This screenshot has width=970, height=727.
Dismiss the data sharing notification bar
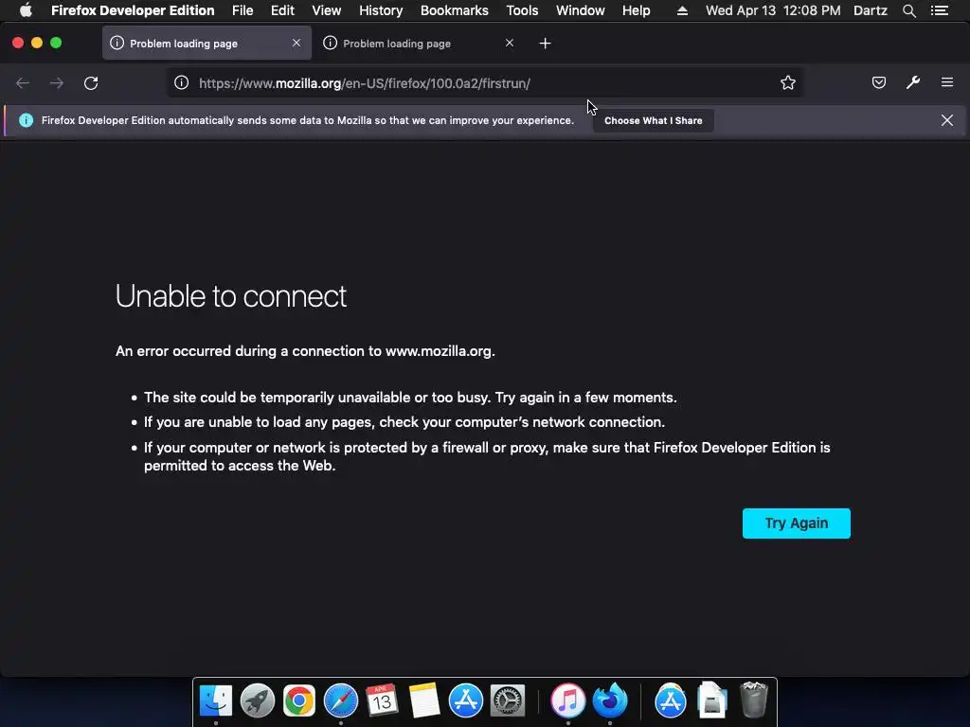click(947, 120)
